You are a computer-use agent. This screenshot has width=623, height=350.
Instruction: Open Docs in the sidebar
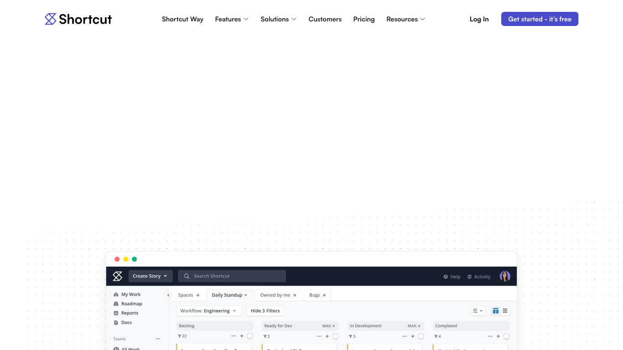(123, 322)
